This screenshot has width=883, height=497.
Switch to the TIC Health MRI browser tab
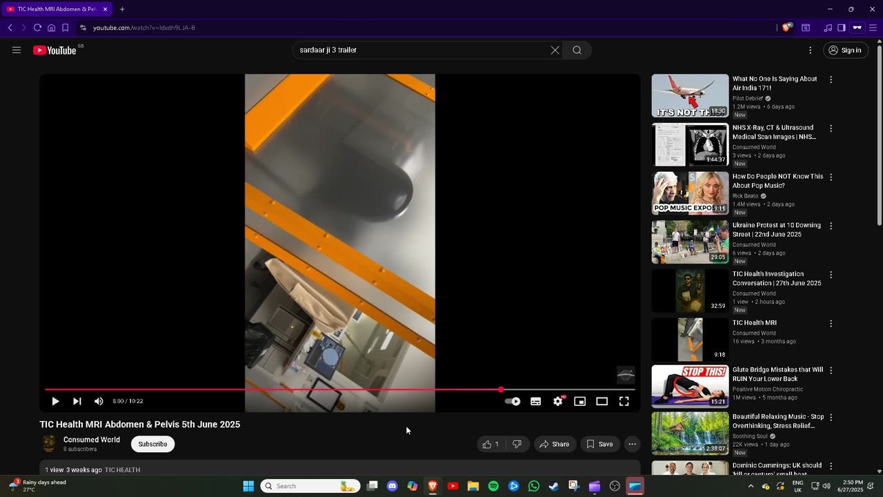57,9
